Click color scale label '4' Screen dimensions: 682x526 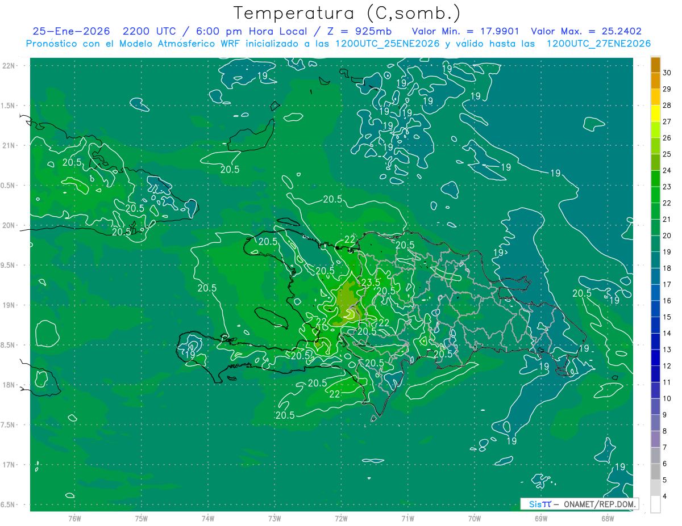click(665, 496)
